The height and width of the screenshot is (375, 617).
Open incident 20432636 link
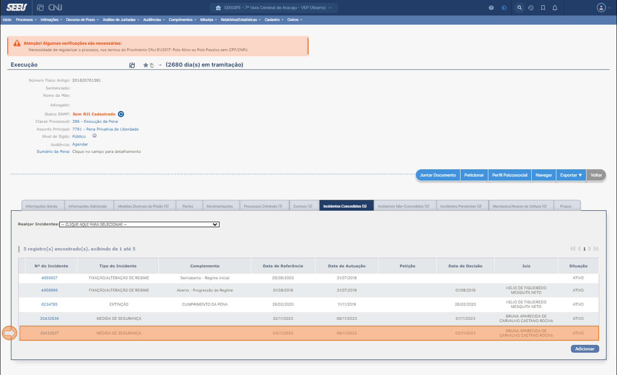click(x=49, y=319)
